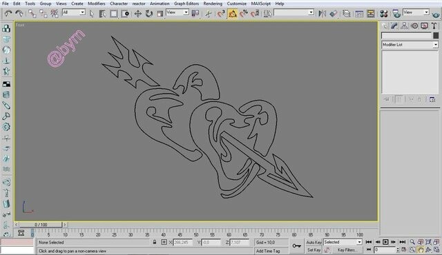Open the Utilities hammer panel icon
The image size is (442, 255).
coord(434,26)
